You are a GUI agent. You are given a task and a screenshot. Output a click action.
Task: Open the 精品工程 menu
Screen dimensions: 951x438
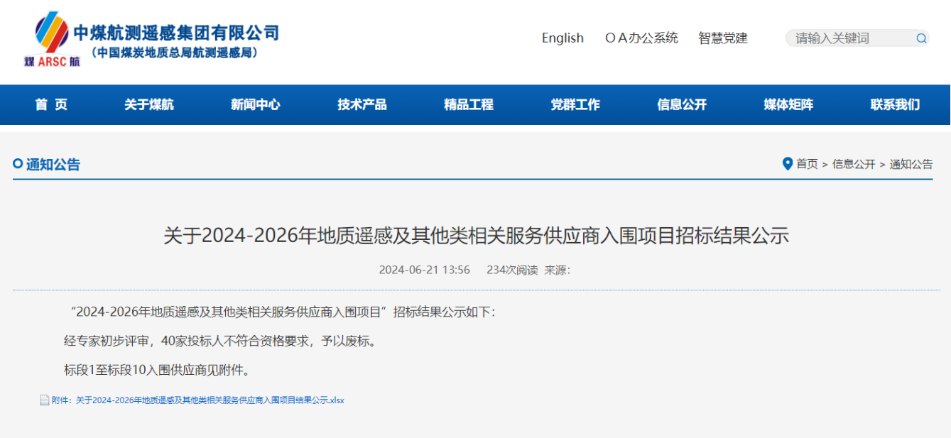point(469,104)
